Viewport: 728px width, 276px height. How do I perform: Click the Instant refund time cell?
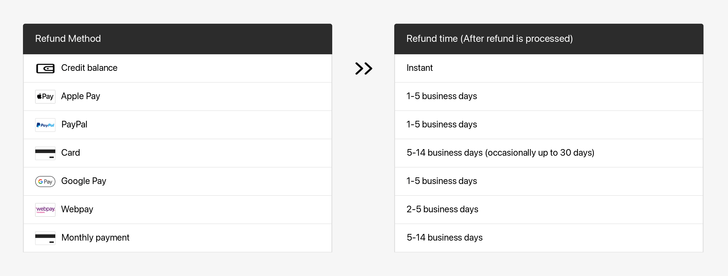[x=549, y=68]
